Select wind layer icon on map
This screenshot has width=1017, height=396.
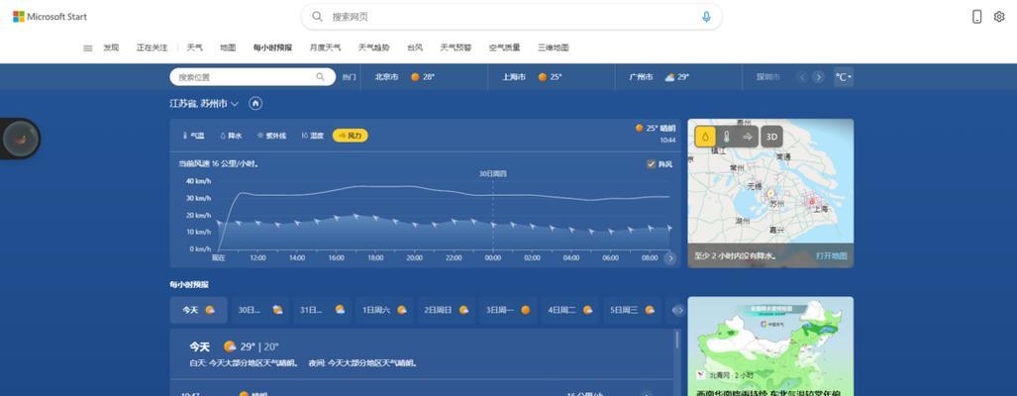point(748,137)
